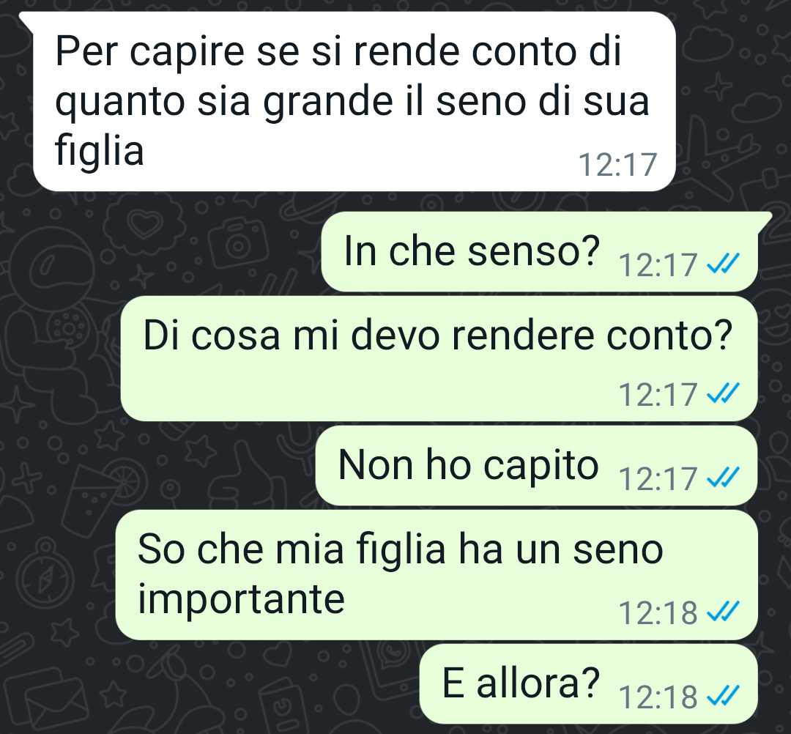
Task: Click the 12:18 timestamp beside 'E allora?'
Action: coord(658,697)
